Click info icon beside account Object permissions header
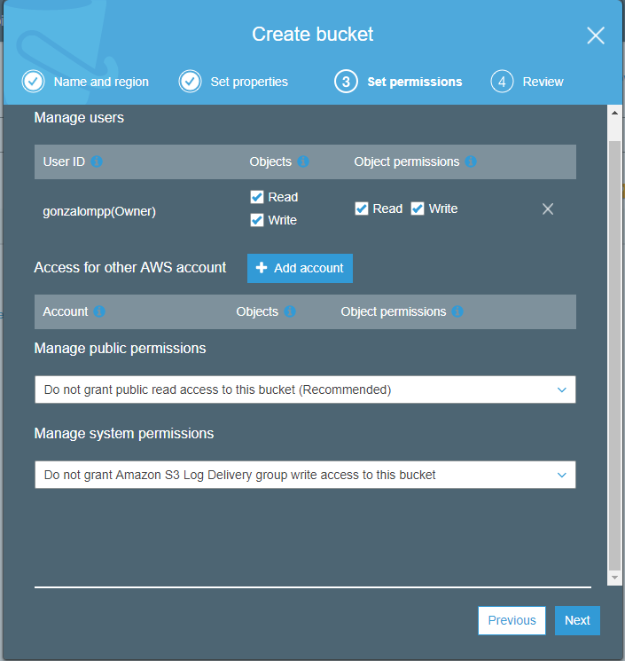625x661 pixels. click(x=457, y=311)
